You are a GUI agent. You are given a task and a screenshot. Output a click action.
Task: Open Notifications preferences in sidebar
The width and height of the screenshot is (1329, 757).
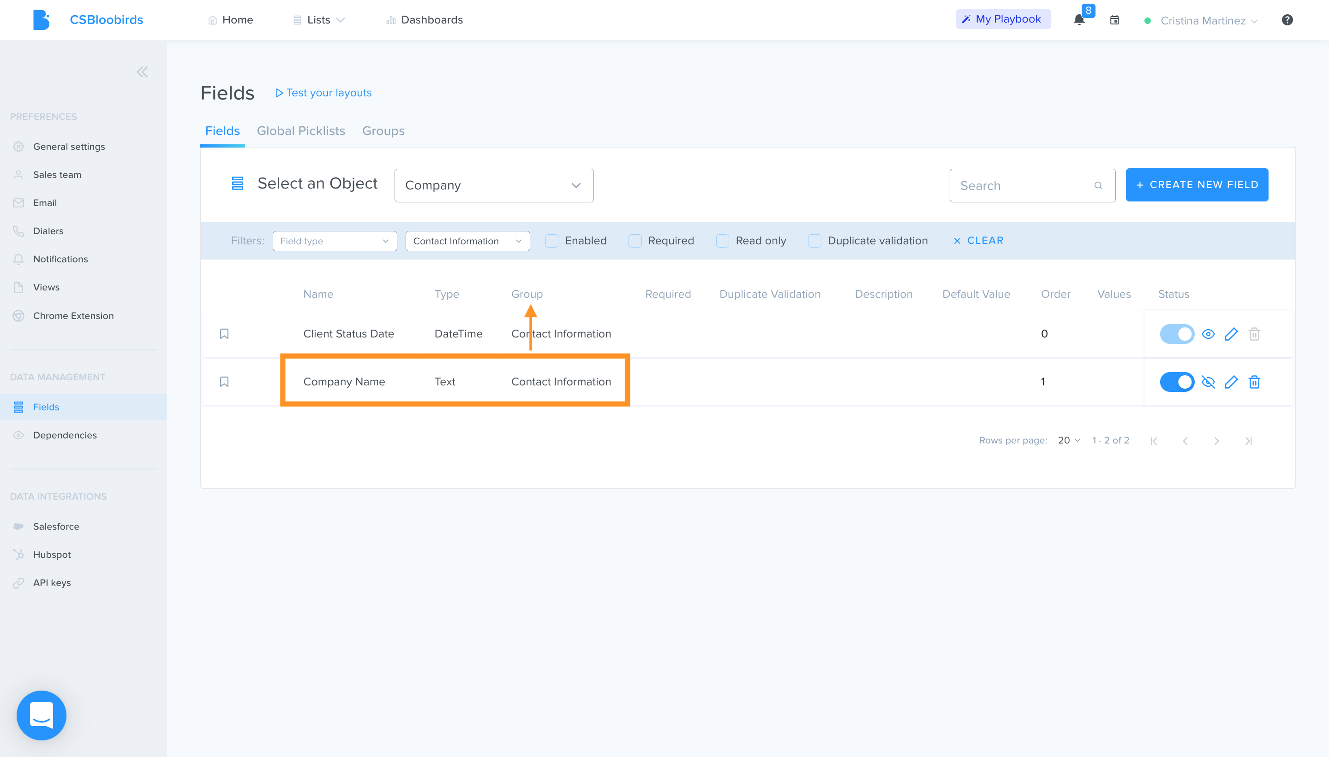tap(60, 259)
